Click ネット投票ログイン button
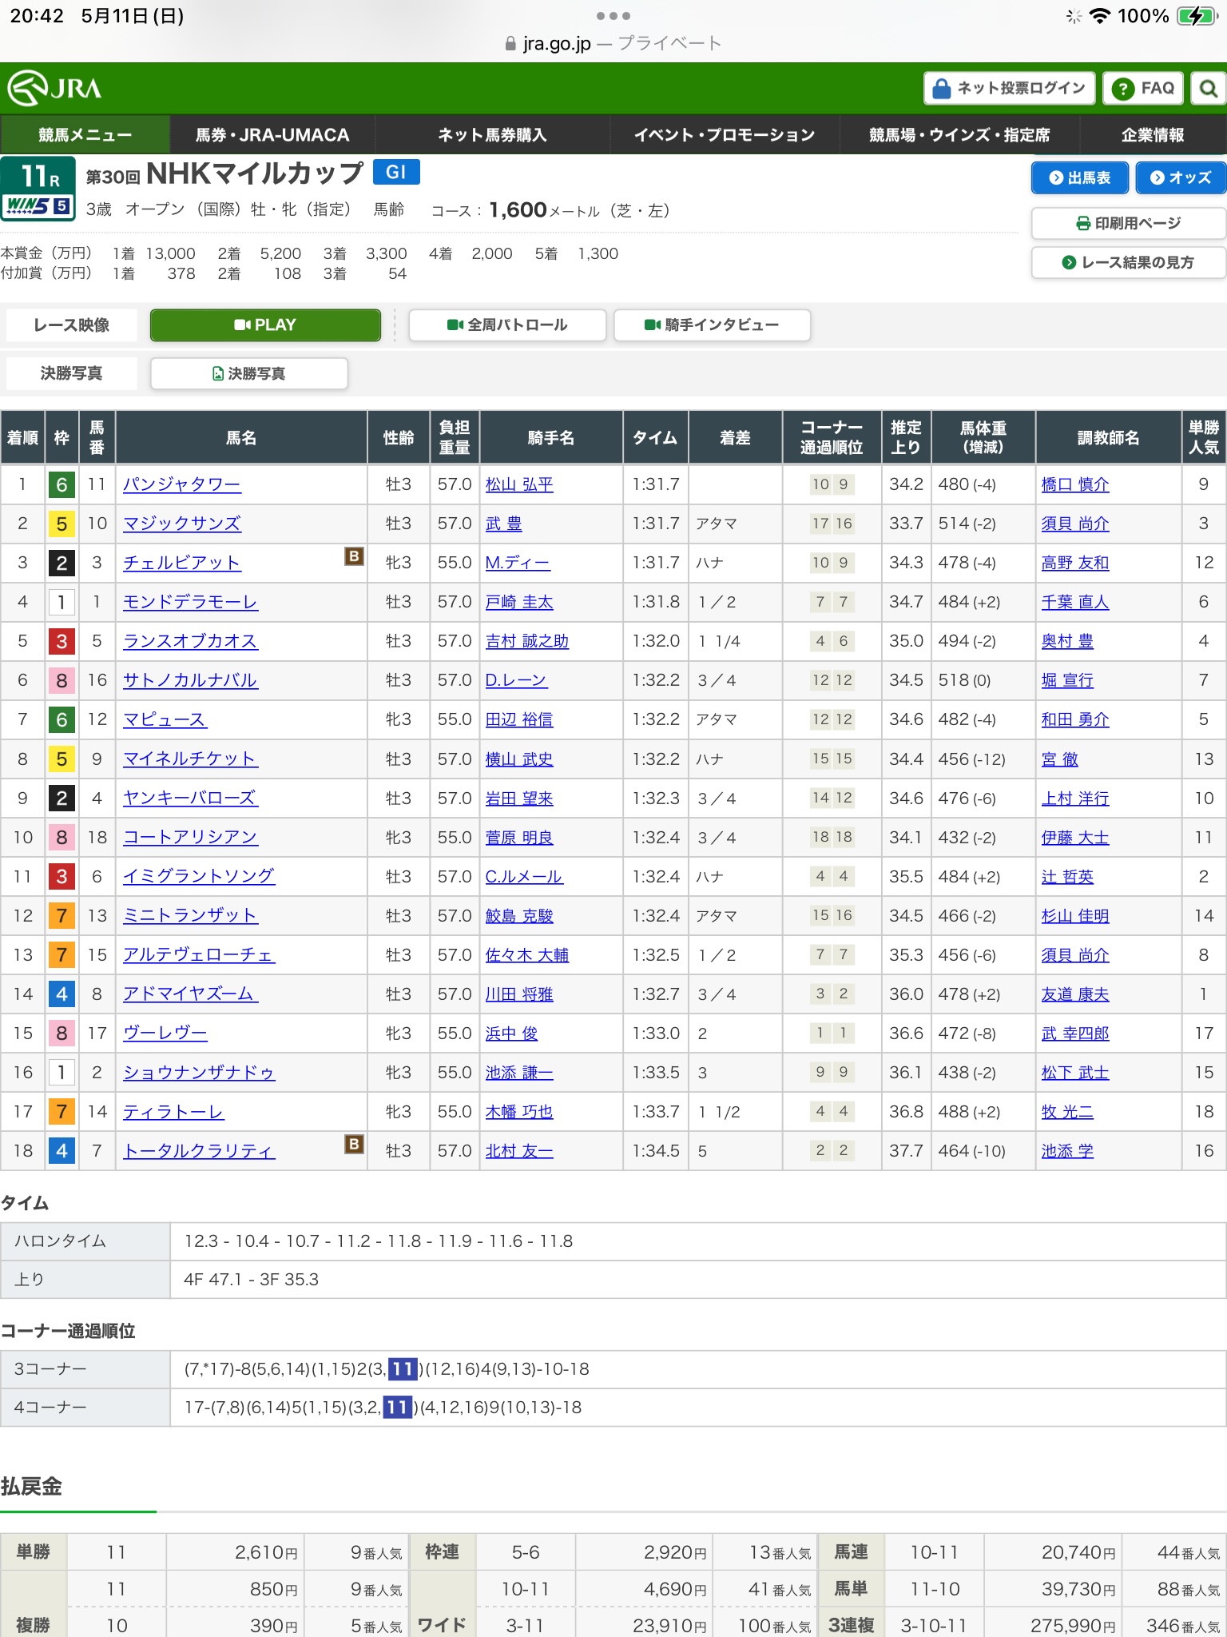 pos(1010,88)
